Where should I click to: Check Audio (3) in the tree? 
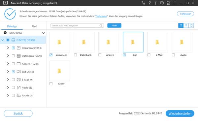click(13, 87)
